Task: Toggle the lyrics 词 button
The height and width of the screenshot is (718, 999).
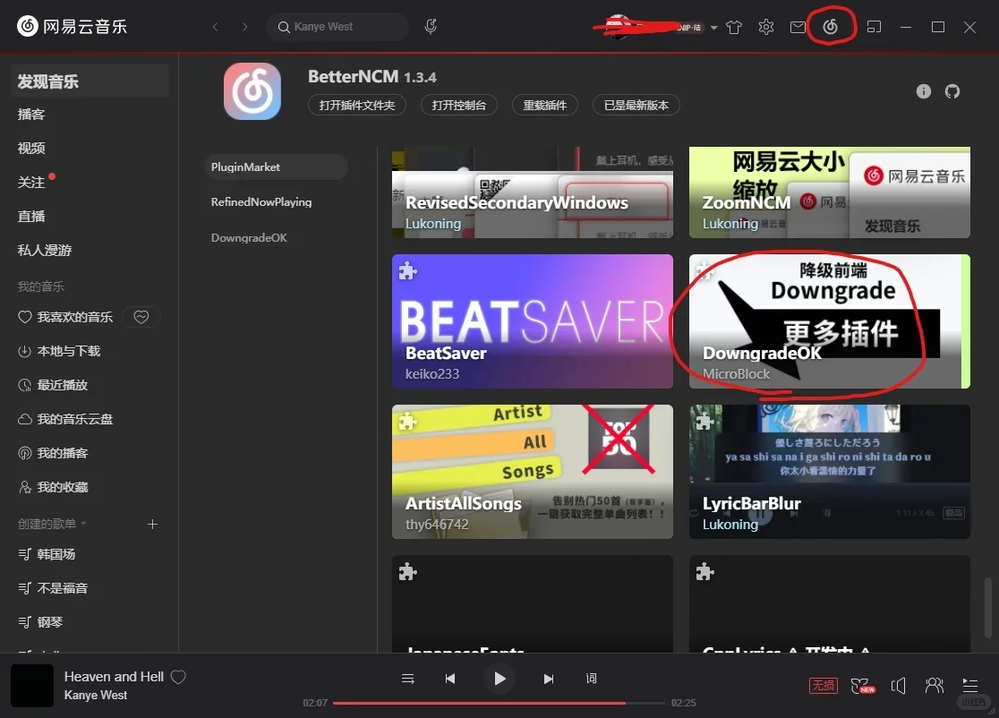Action: pos(591,679)
